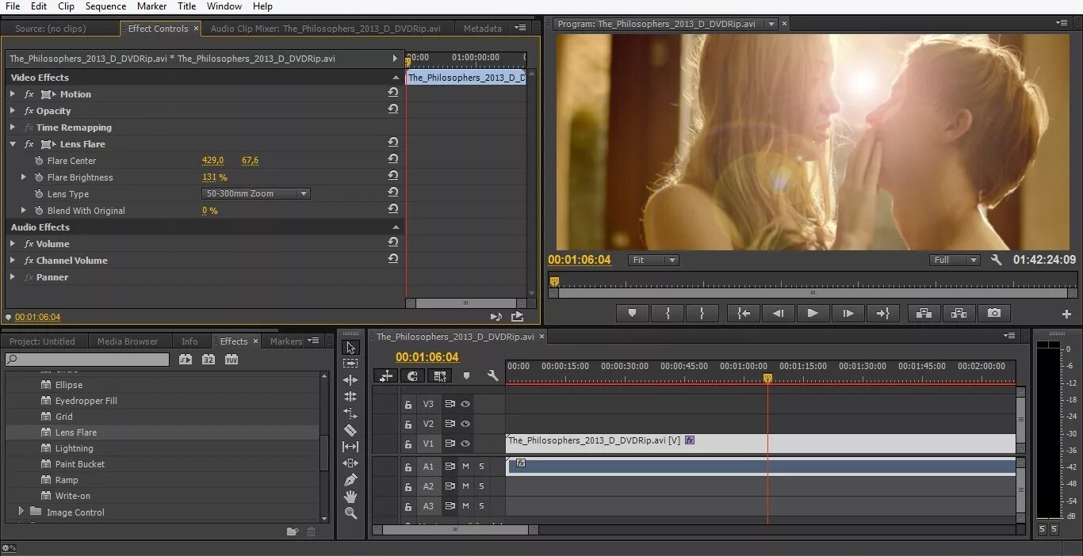Step back one frame
This screenshot has height=556, width=1083.
click(x=778, y=314)
